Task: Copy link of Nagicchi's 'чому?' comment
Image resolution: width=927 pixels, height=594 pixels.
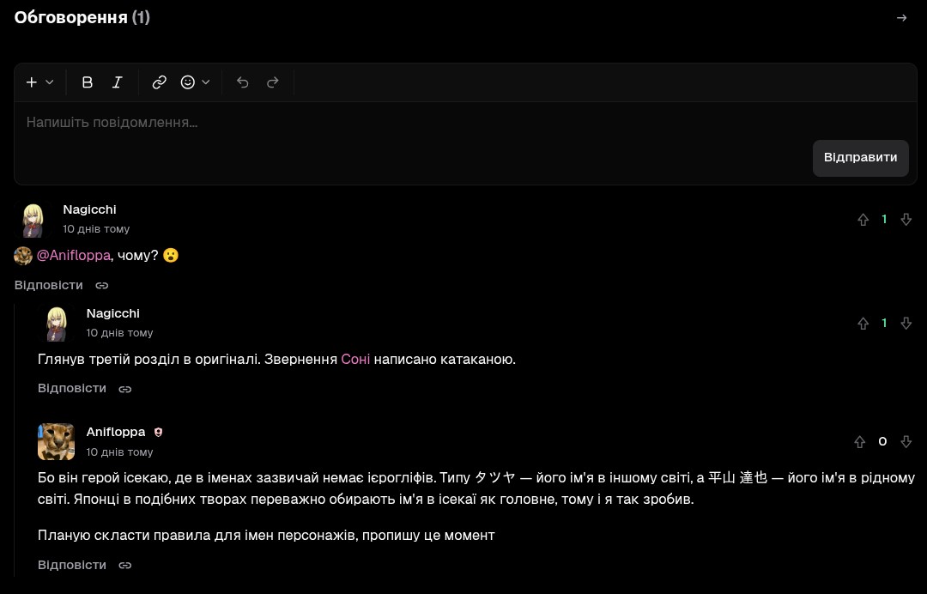Action: (101, 286)
